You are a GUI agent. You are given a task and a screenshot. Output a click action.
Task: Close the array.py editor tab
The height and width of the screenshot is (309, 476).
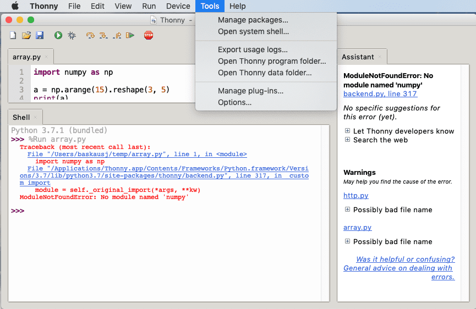[46, 57]
